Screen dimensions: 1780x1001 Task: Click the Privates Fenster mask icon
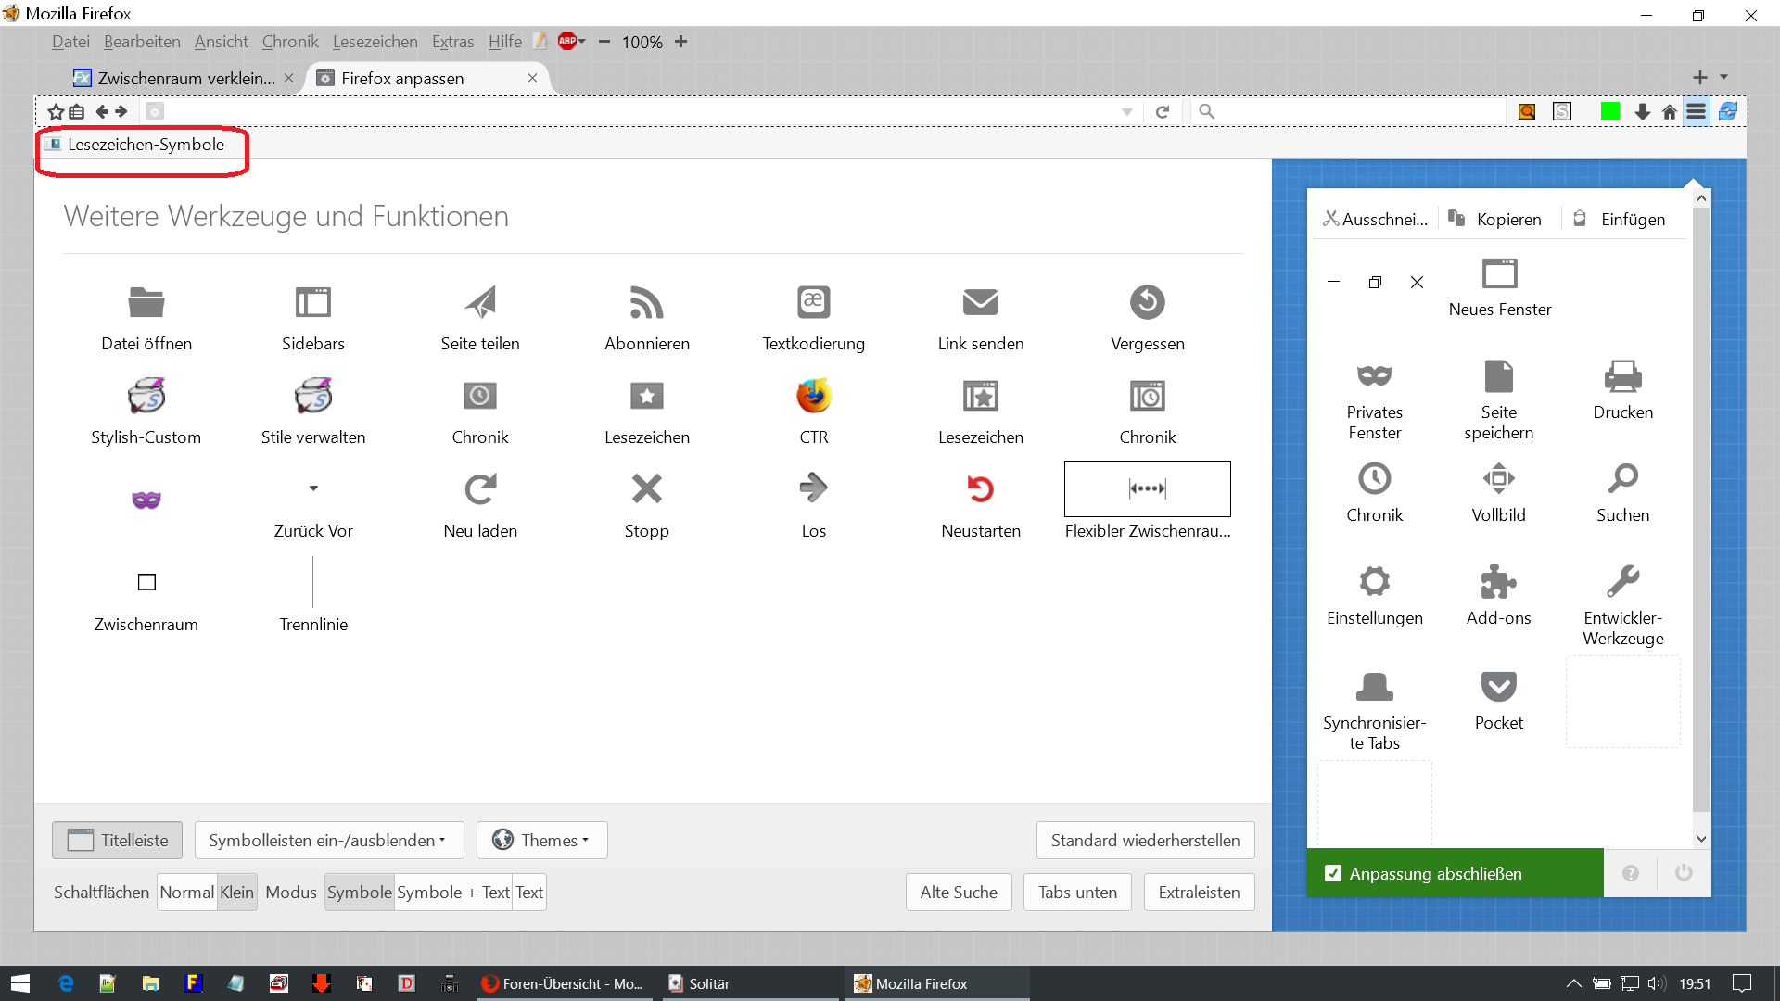(1374, 376)
